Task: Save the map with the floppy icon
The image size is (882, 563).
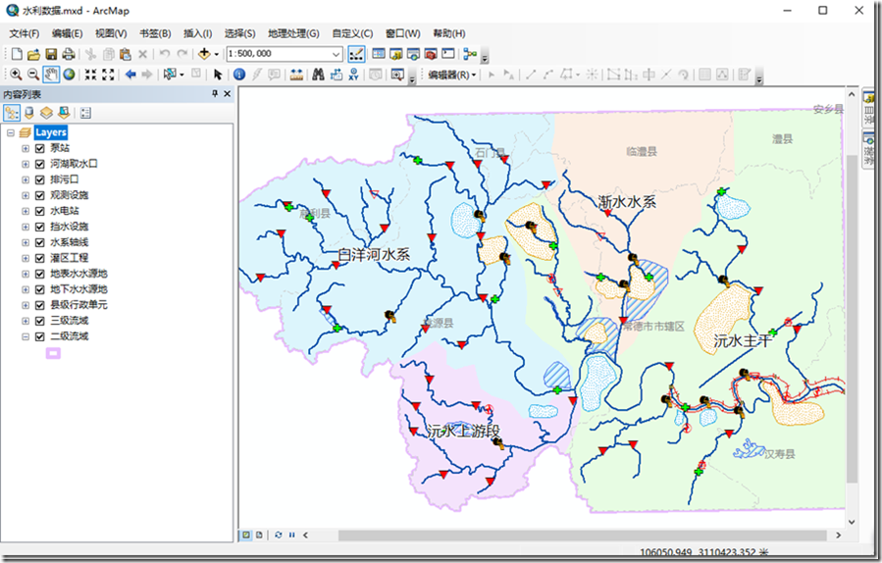Action: [x=51, y=54]
